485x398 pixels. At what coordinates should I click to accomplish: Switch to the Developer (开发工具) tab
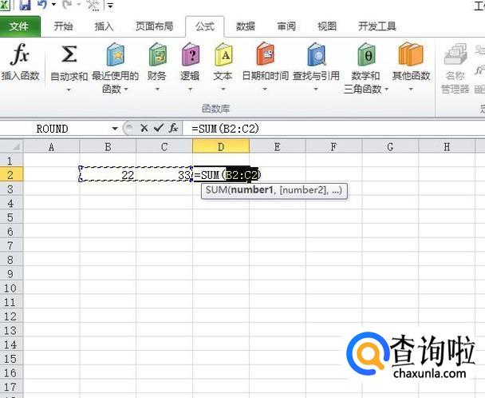(x=377, y=26)
